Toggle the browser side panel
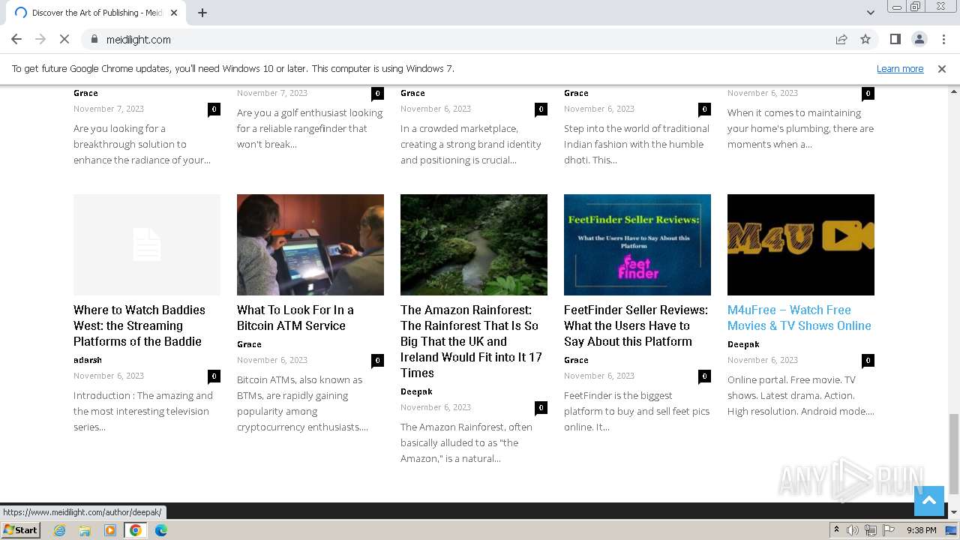Viewport: 960px width, 540px height. pyautogui.click(x=895, y=39)
